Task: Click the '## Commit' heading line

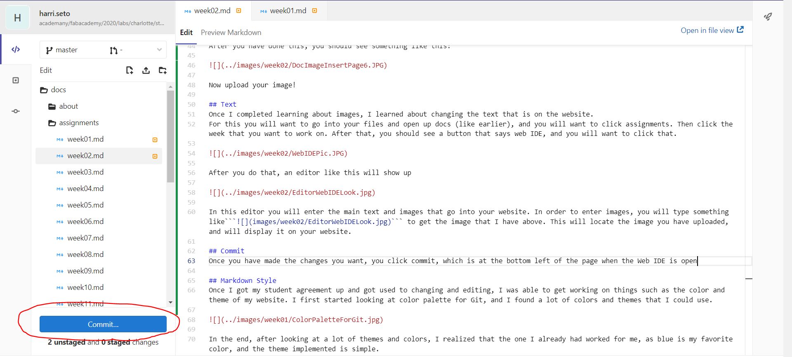Action: click(x=226, y=251)
